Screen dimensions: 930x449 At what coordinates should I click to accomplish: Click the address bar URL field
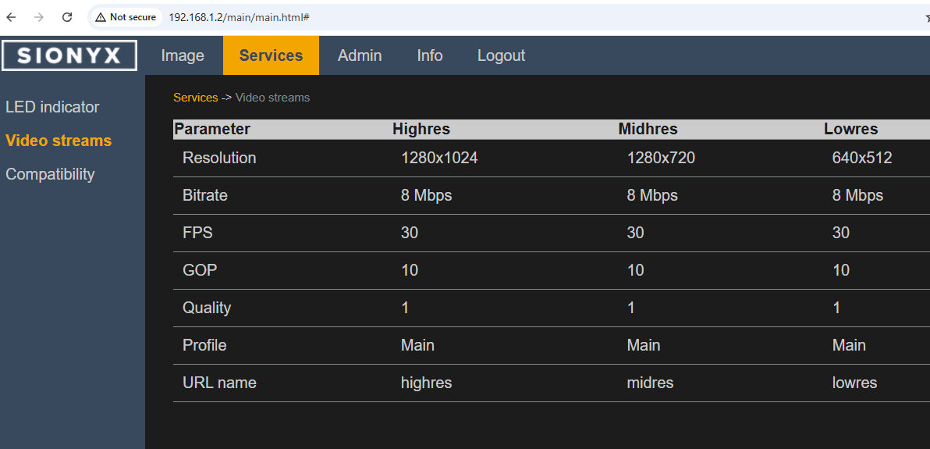click(x=468, y=17)
